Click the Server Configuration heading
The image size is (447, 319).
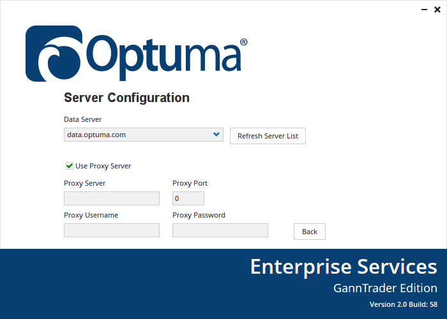pyautogui.click(x=126, y=98)
